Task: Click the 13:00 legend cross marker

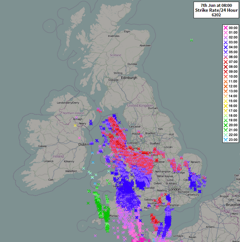Action: (x=226, y=91)
